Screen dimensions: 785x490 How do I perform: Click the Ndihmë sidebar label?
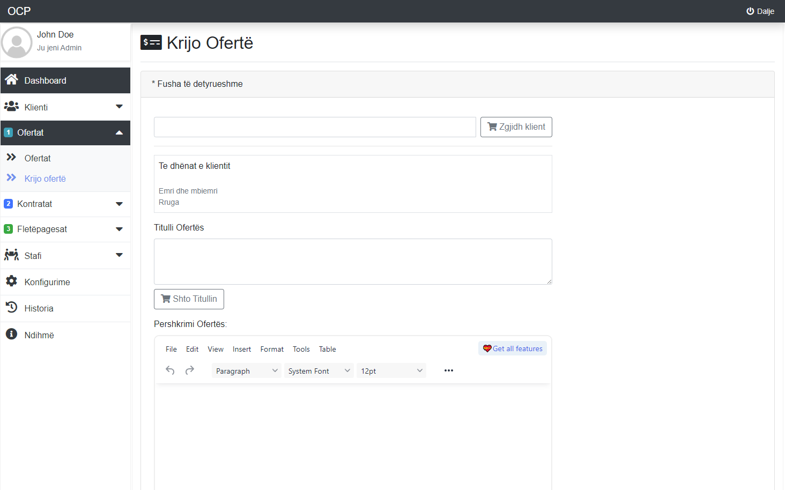tap(39, 335)
